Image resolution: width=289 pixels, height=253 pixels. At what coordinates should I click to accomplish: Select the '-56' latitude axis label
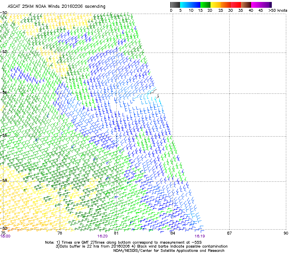click(4, 135)
